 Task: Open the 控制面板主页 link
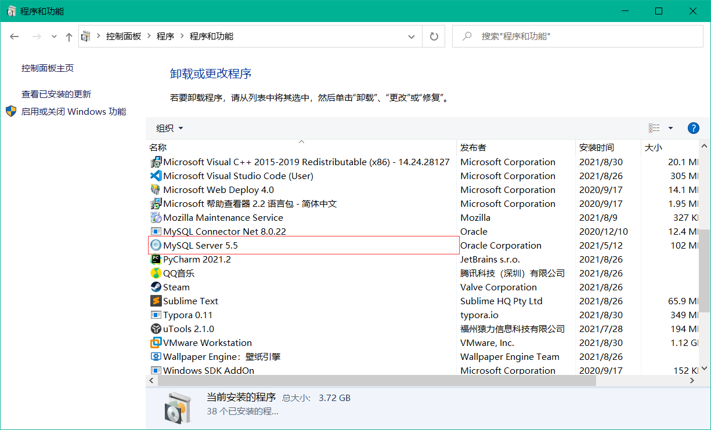(48, 68)
